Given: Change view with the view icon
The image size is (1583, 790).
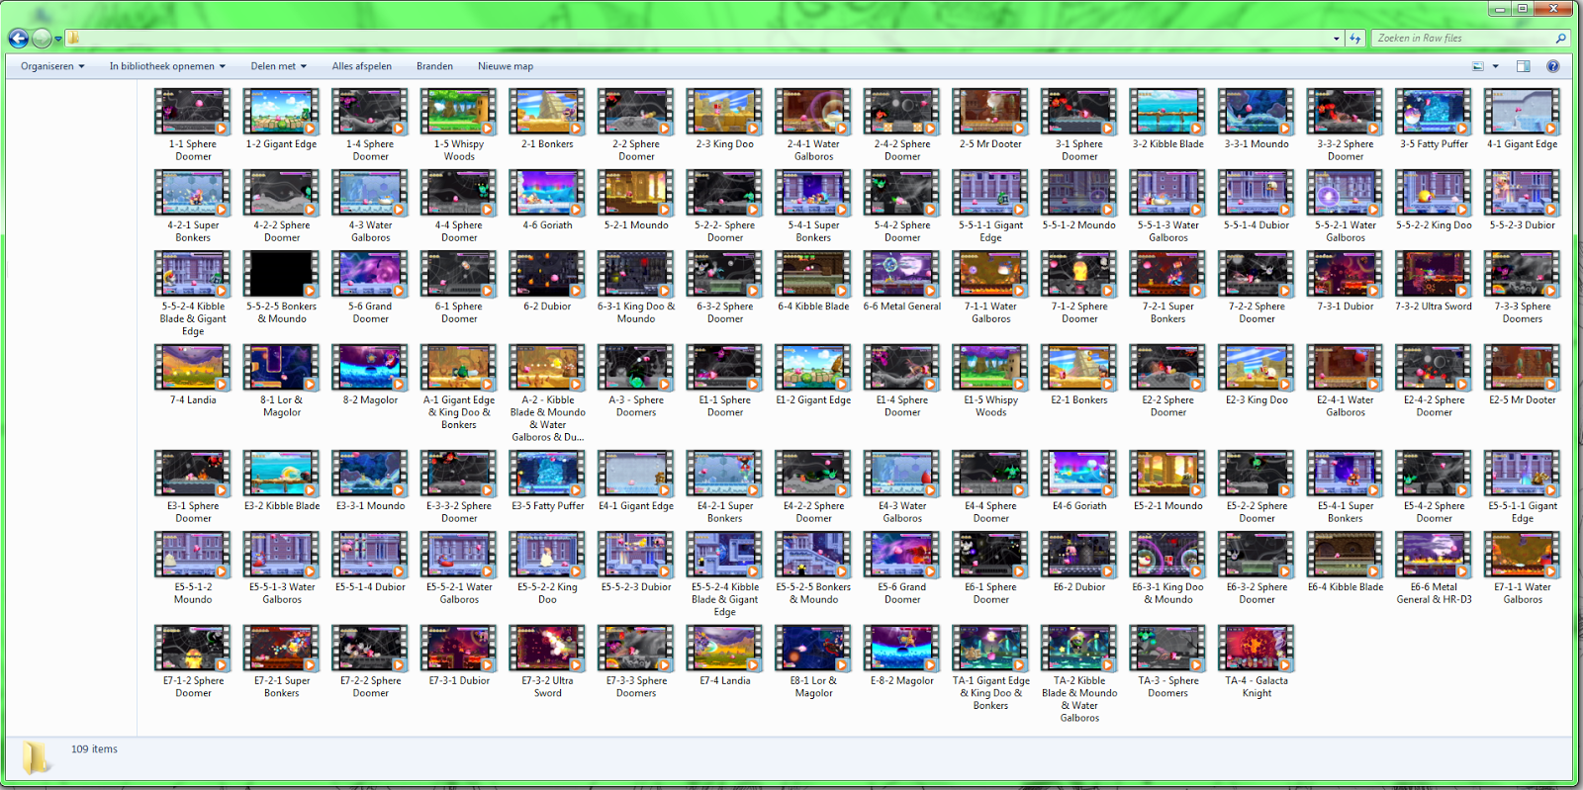Looking at the screenshot, I should click(x=1478, y=66).
